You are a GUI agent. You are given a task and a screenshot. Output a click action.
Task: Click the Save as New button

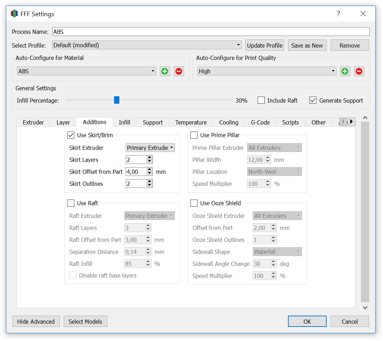[307, 45]
